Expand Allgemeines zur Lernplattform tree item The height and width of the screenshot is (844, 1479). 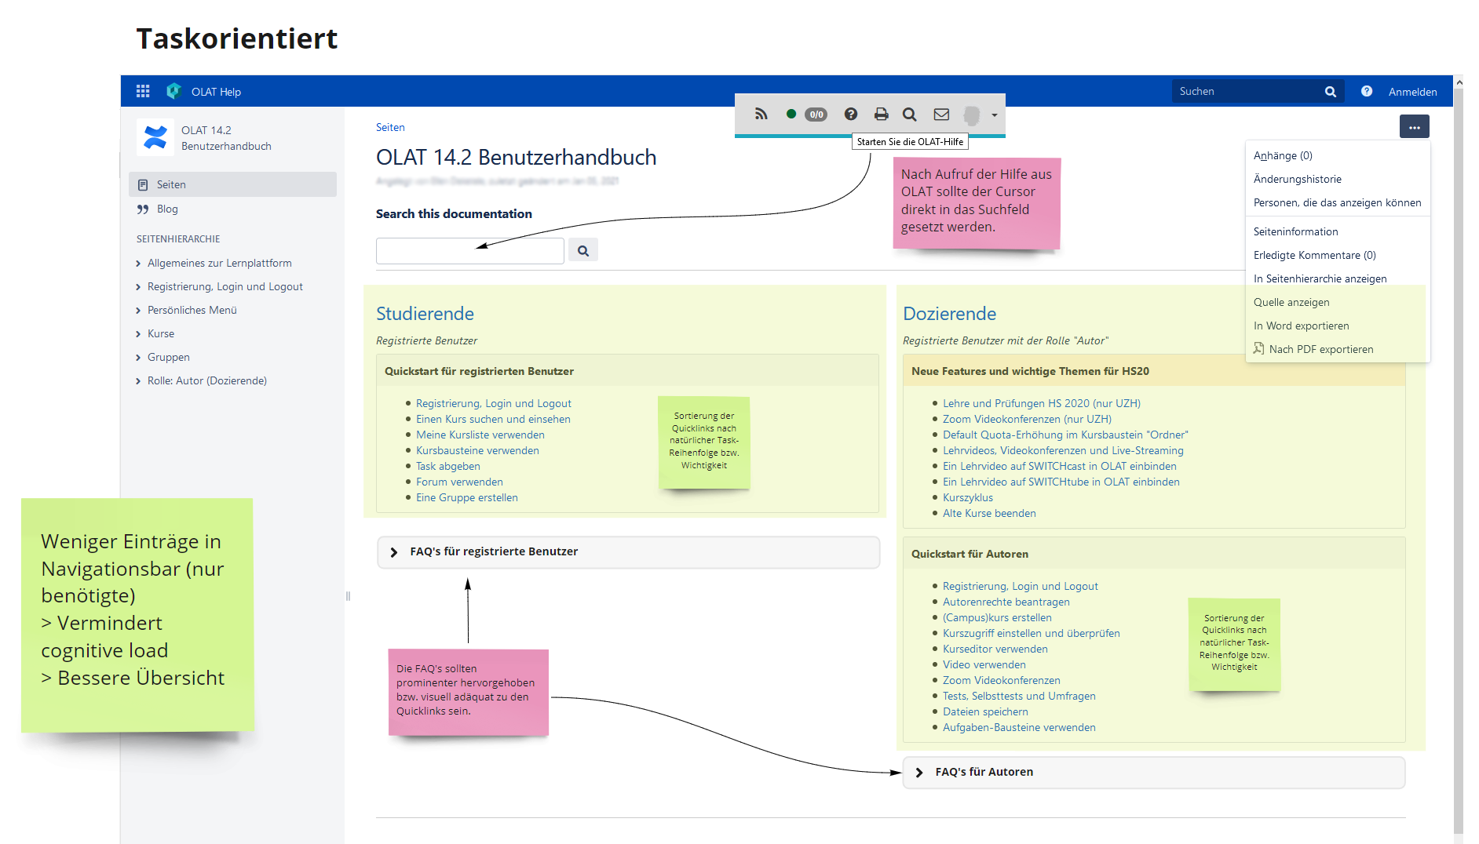(x=139, y=264)
